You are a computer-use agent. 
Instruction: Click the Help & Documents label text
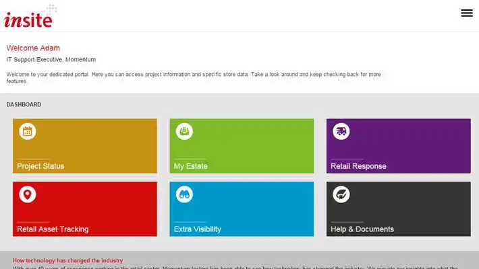[362, 229]
